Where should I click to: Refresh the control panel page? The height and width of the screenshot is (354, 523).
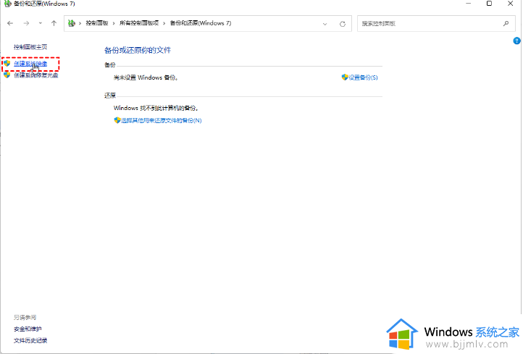342,24
